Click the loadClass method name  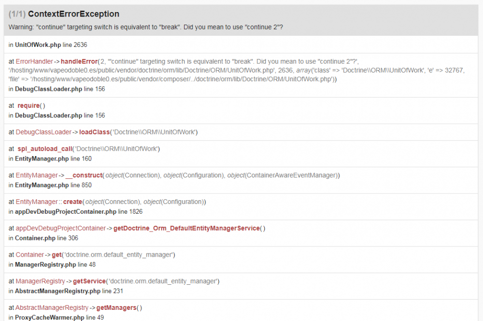point(94,132)
